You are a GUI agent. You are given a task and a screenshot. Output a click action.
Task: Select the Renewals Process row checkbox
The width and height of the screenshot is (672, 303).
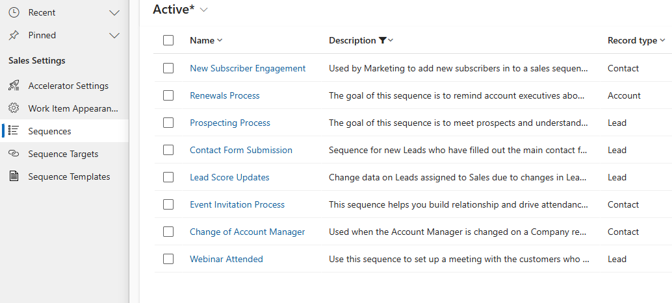point(168,95)
